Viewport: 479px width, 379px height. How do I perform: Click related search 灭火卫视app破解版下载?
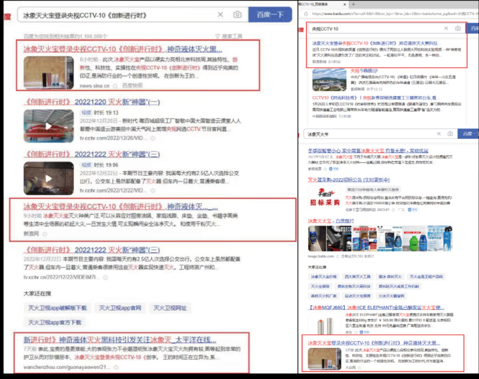coord(57,308)
